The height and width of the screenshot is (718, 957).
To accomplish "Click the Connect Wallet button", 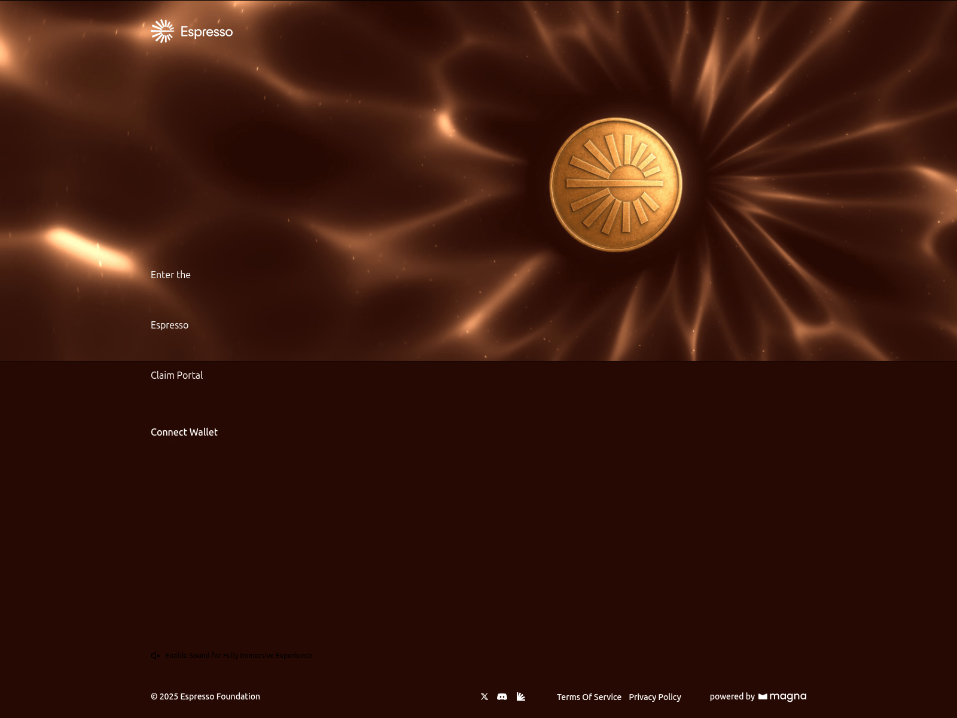I will click(x=184, y=432).
